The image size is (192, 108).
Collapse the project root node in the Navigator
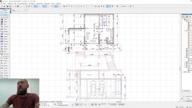(183, 19)
